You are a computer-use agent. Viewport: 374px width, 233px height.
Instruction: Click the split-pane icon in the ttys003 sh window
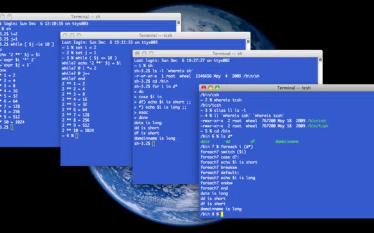click(178, 22)
